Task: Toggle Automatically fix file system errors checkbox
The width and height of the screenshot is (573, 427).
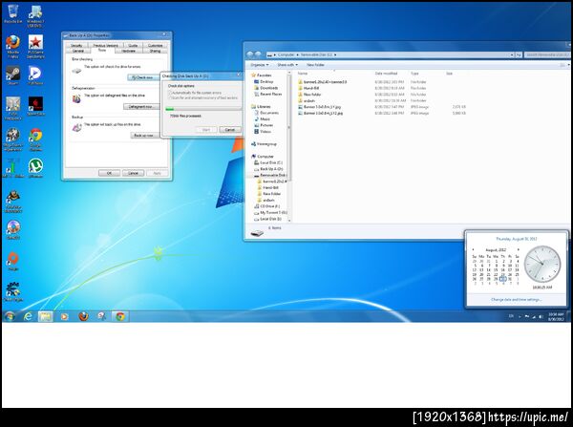Action: pos(170,93)
